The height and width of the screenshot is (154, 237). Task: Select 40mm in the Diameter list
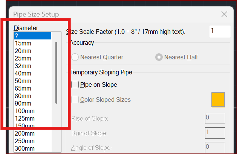[x=23, y=73]
